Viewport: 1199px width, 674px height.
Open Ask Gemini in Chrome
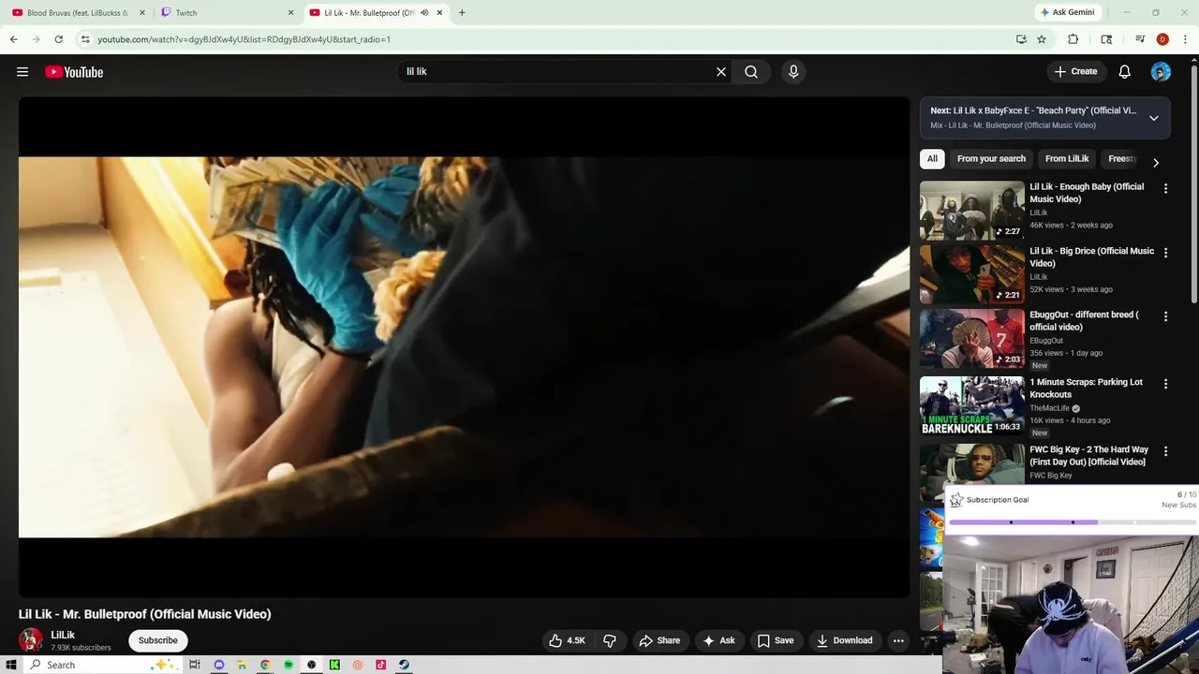coord(1067,12)
